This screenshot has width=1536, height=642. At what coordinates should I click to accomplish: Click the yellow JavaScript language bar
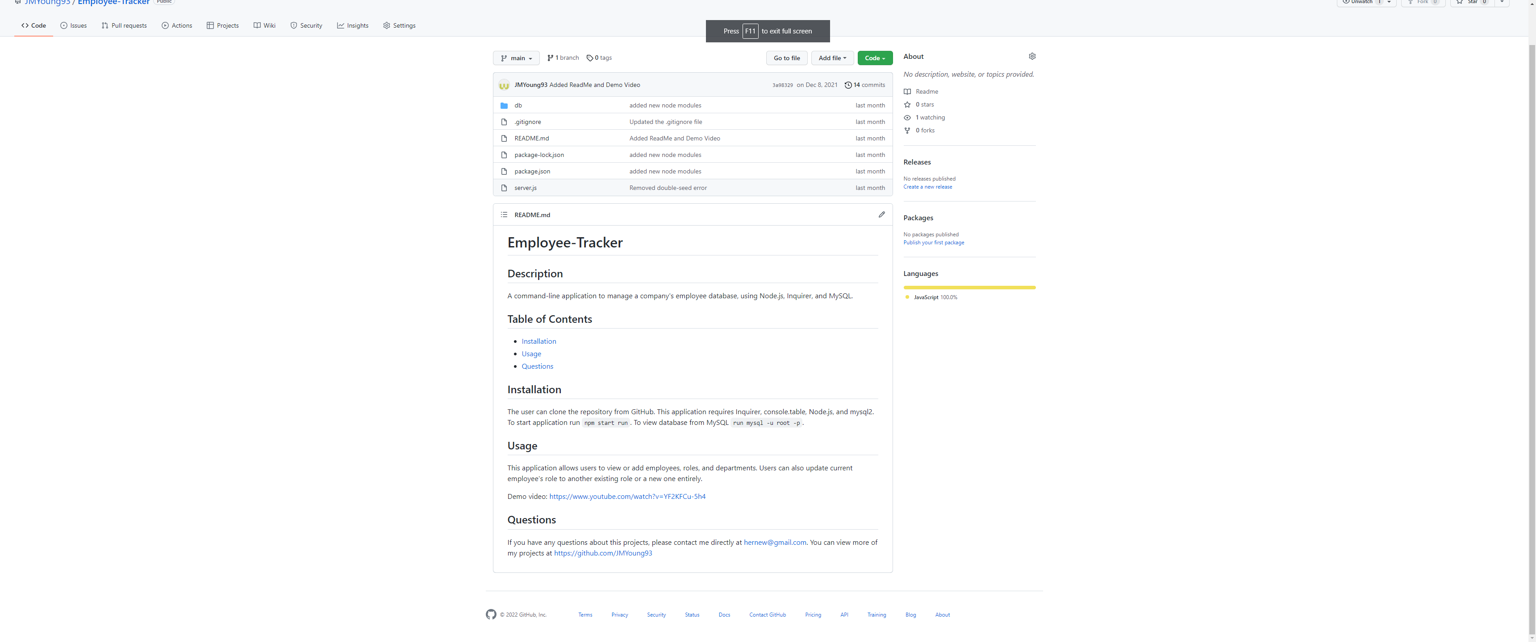(x=969, y=287)
